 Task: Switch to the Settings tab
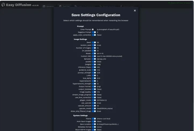click(64, 6)
